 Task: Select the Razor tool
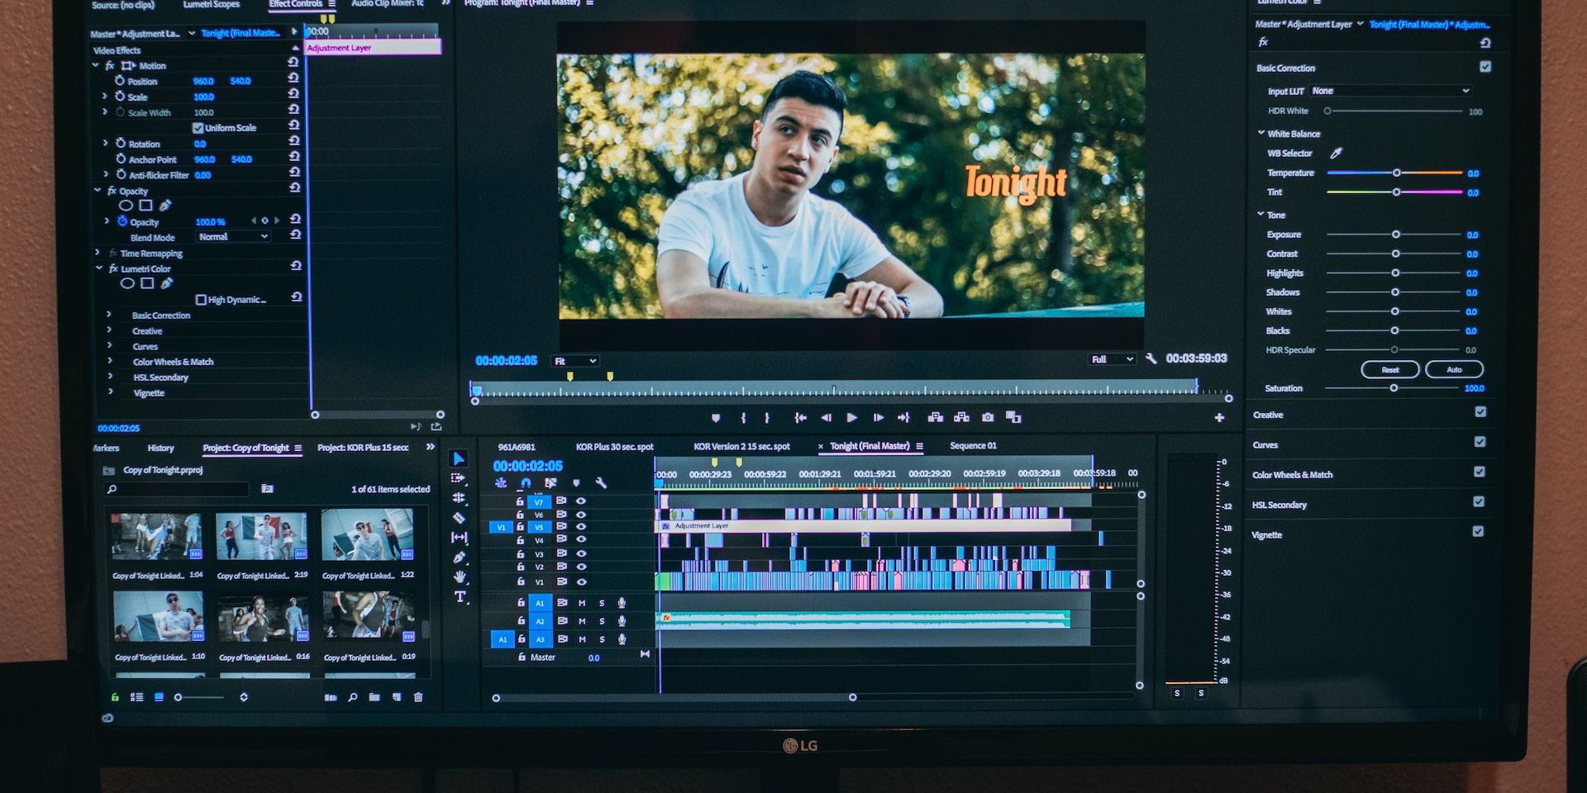pyautogui.click(x=460, y=517)
